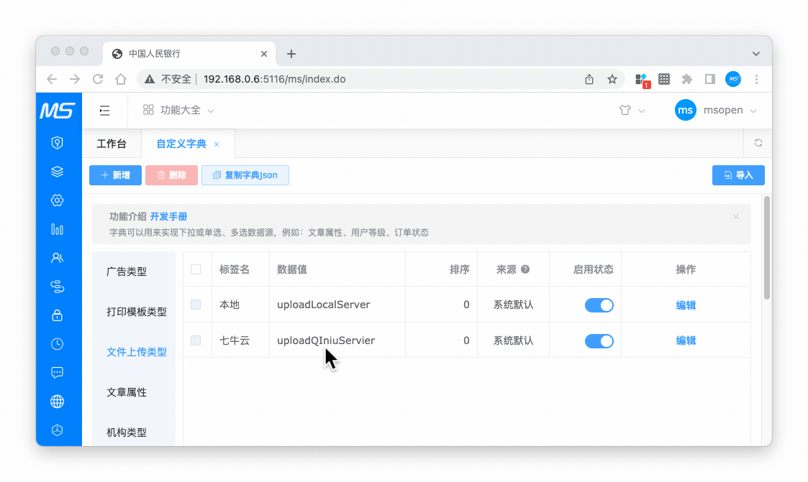Open the lock sidebar icon

58,315
